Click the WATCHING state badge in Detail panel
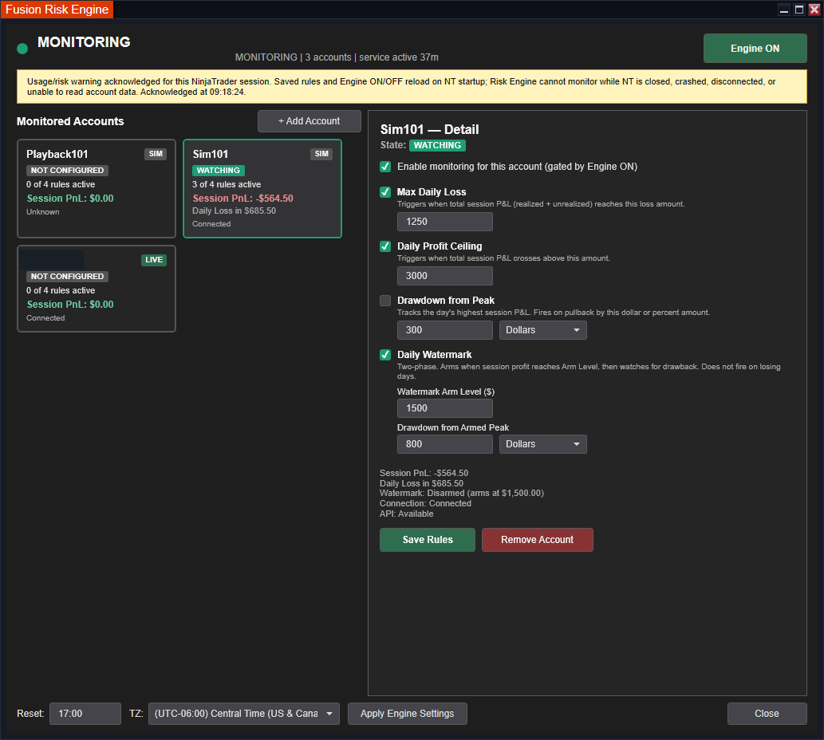 tap(437, 145)
